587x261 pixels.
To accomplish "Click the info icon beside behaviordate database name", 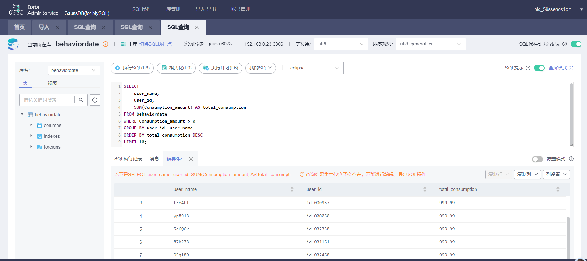I will (x=106, y=44).
